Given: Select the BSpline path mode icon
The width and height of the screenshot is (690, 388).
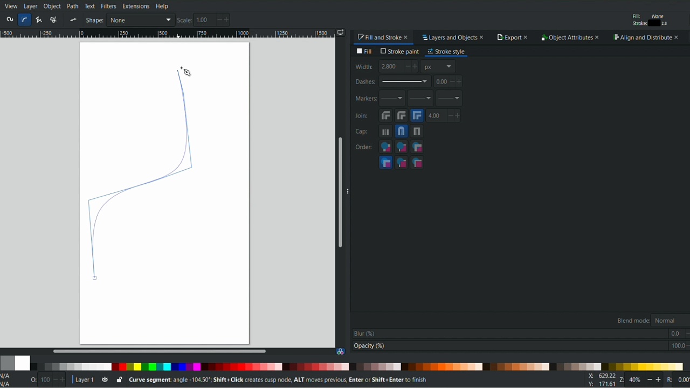Looking at the screenshot, I should point(24,20).
